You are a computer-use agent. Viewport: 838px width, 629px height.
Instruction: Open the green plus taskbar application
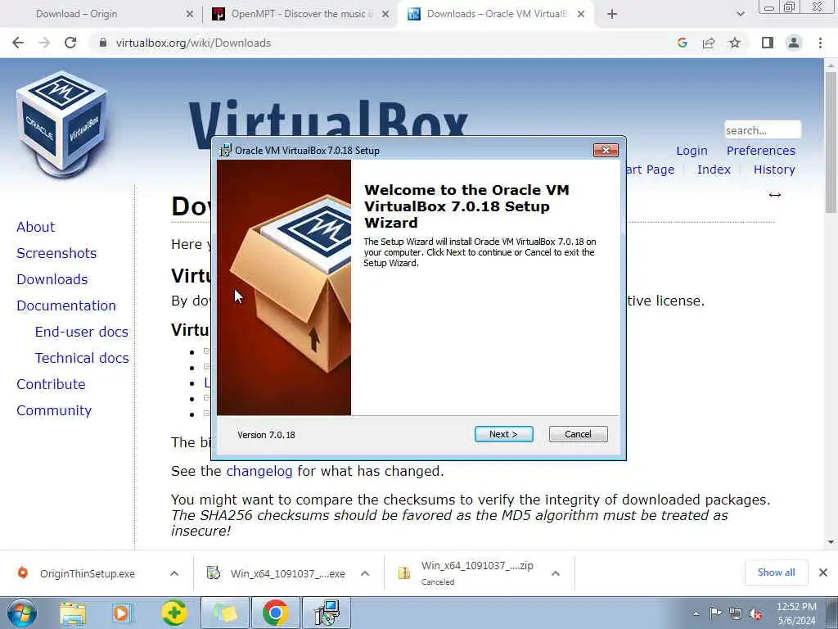pyautogui.click(x=174, y=613)
